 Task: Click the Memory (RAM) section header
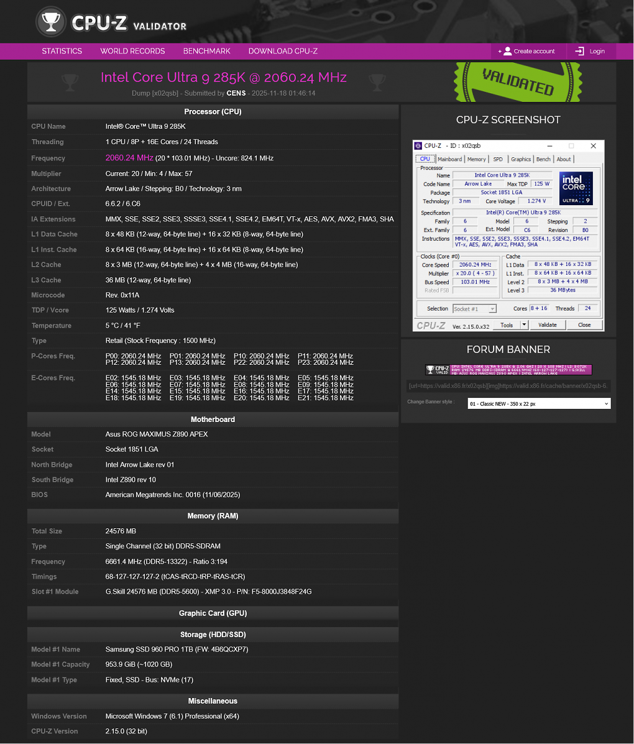(x=213, y=516)
